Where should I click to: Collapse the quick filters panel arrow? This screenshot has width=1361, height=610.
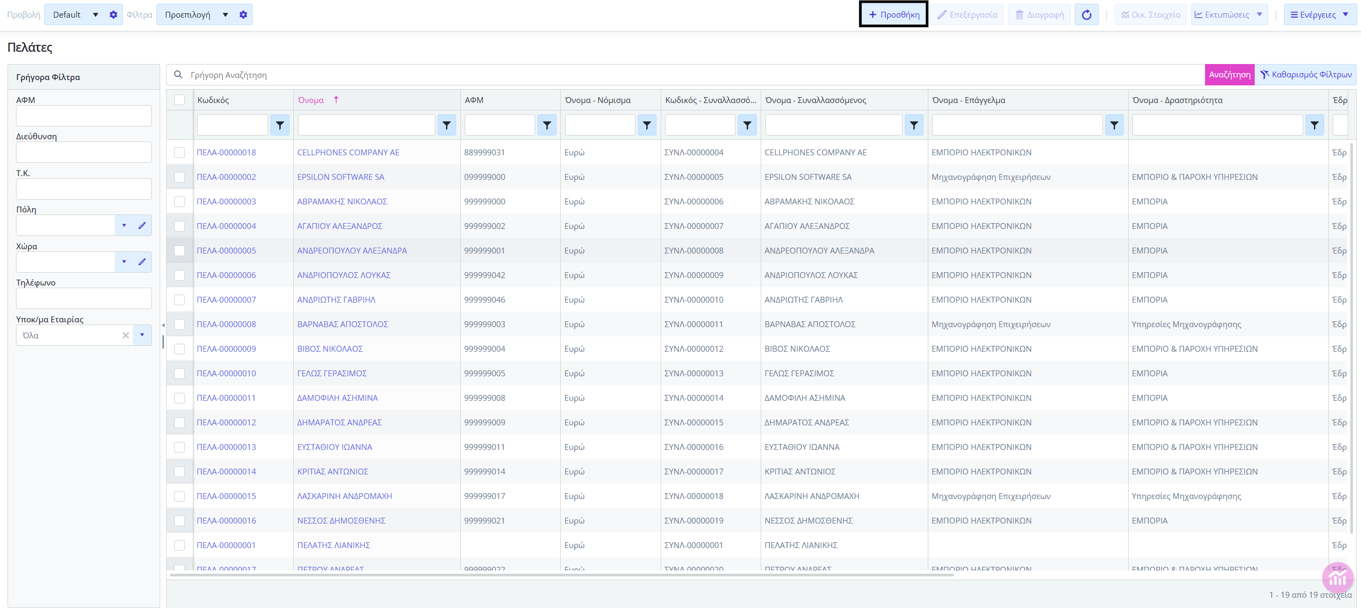pos(163,325)
